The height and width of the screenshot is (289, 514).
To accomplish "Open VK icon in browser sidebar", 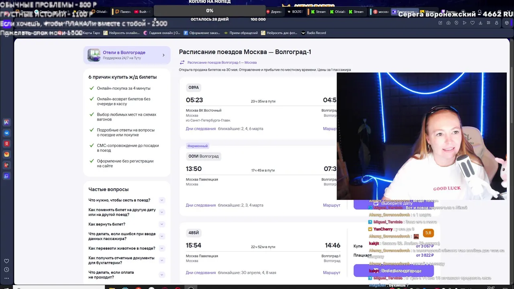I will click(x=6, y=133).
